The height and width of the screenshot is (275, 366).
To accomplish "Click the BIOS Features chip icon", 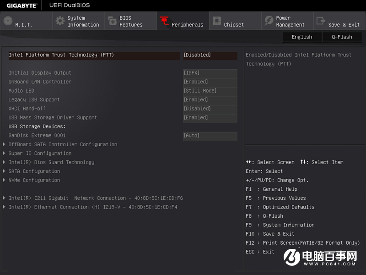I will [112, 21].
